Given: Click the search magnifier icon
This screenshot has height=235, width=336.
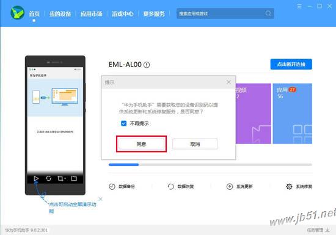Looking at the screenshot, I should tap(268, 13).
